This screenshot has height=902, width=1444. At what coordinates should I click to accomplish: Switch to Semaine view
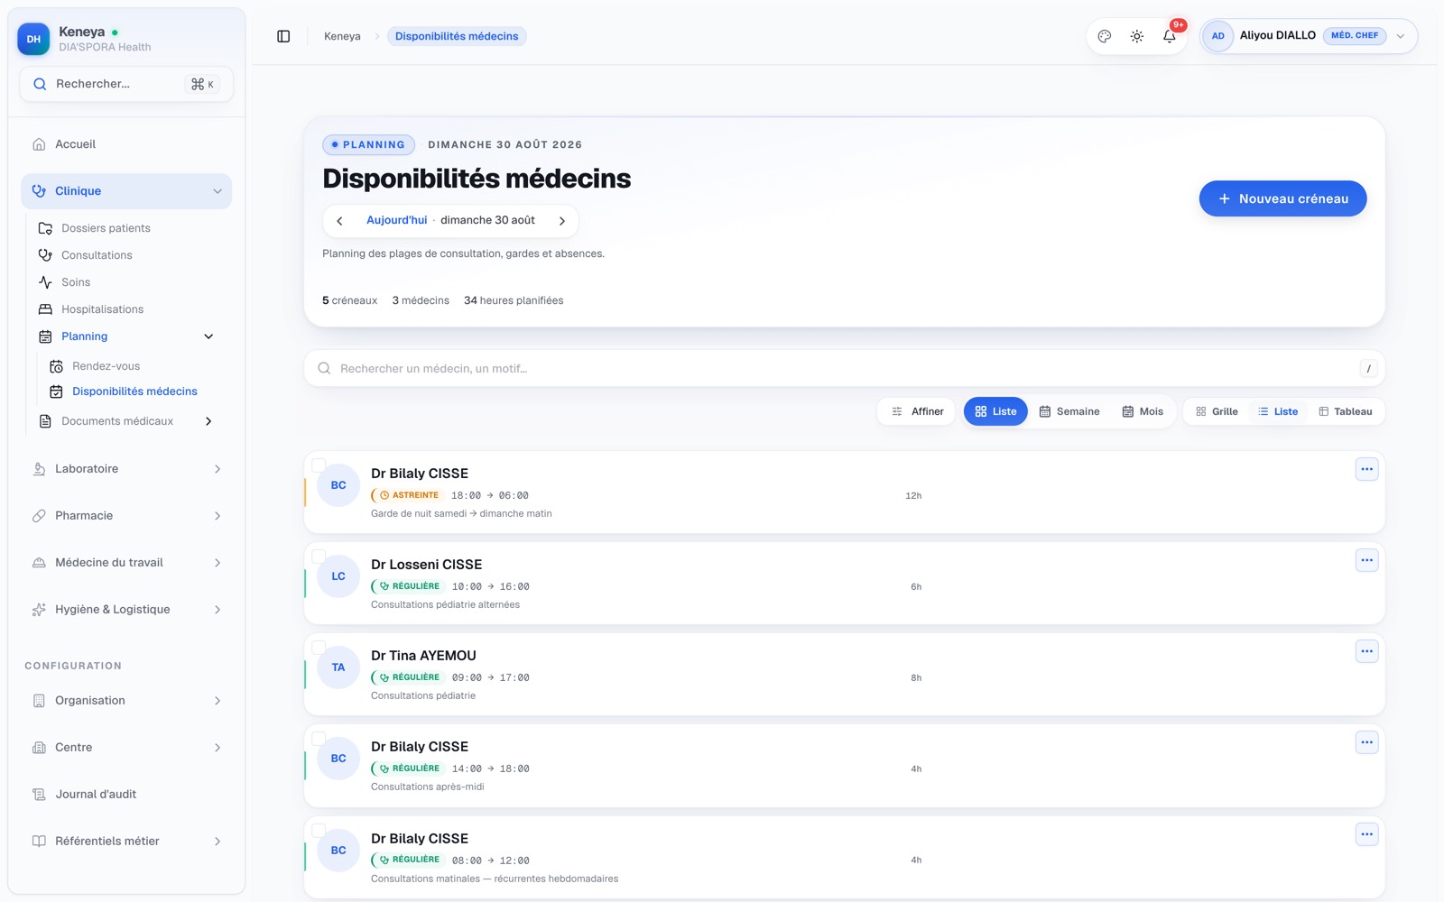click(1069, 411)
